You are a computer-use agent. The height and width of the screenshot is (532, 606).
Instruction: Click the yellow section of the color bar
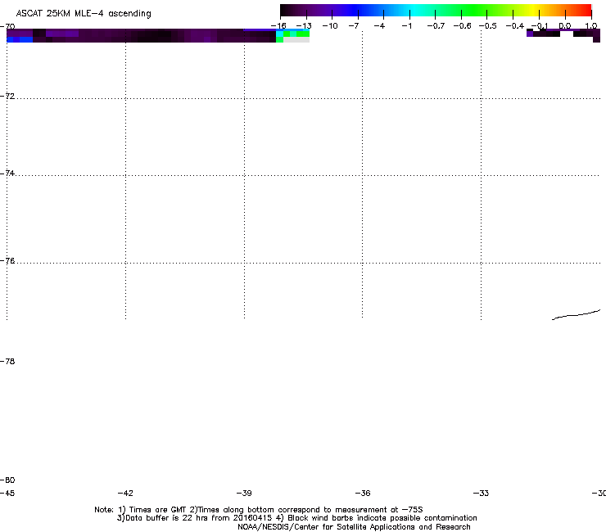coord(531,10)
